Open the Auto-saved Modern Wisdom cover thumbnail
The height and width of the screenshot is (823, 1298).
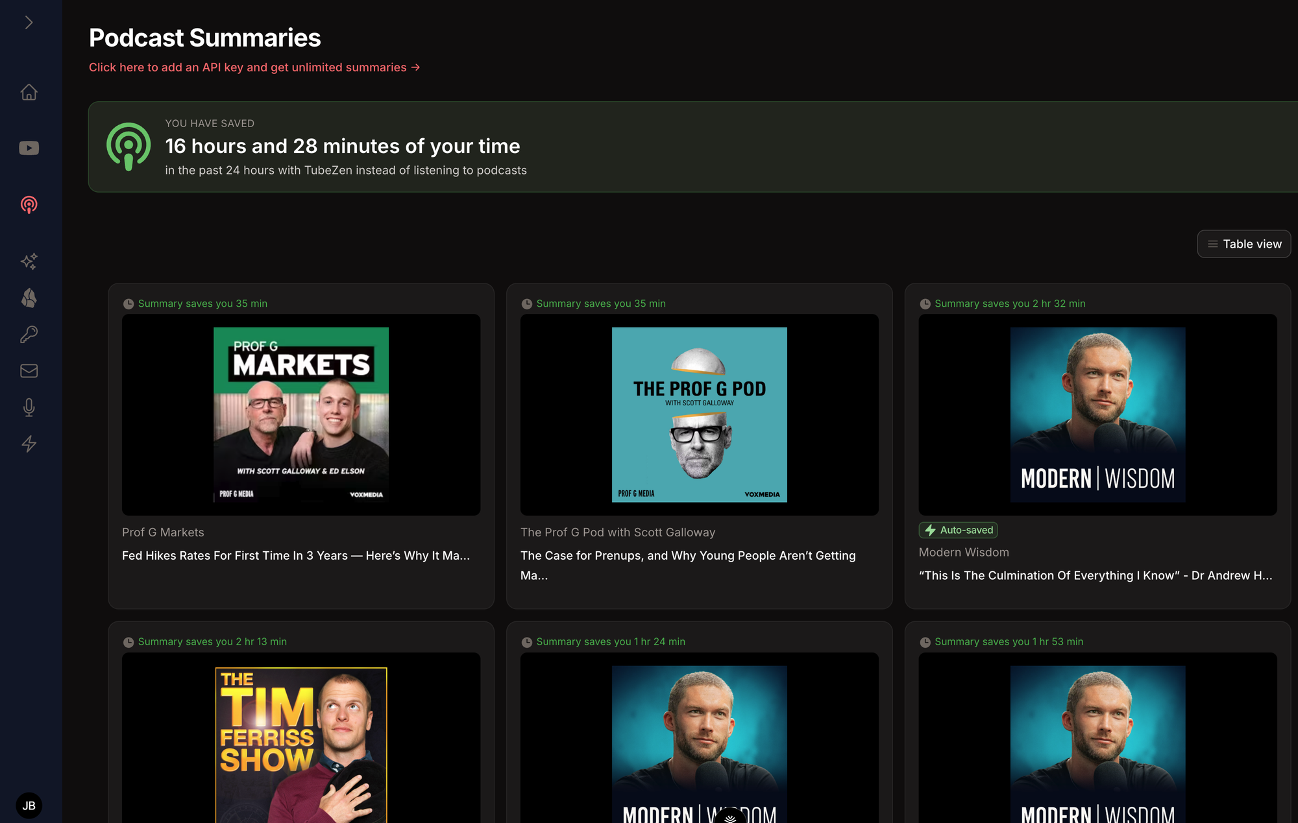(x=1097, y=415)
